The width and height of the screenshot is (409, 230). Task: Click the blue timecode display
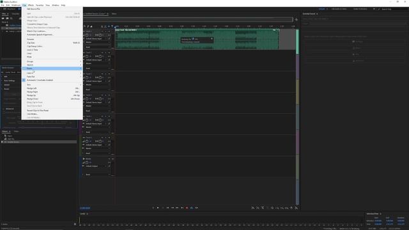[85, 208]
